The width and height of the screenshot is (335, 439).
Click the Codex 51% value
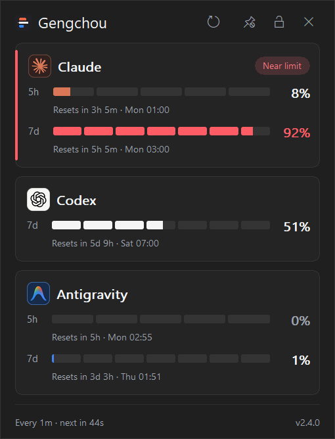[297, 227]
